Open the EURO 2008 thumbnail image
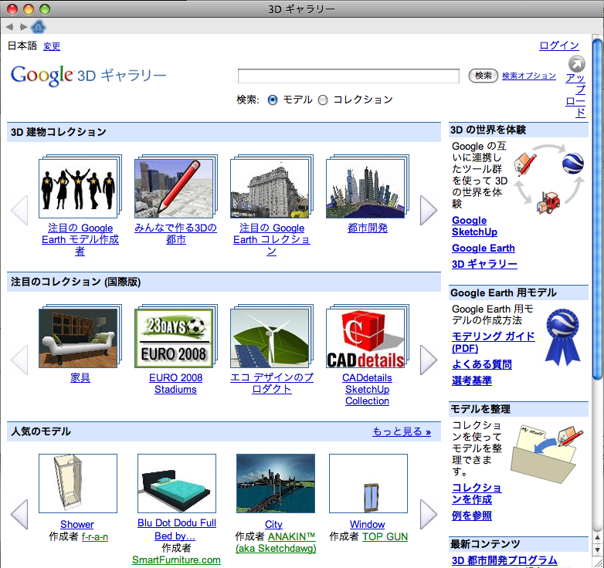This screenshot has height=568, width=604. 175,336
